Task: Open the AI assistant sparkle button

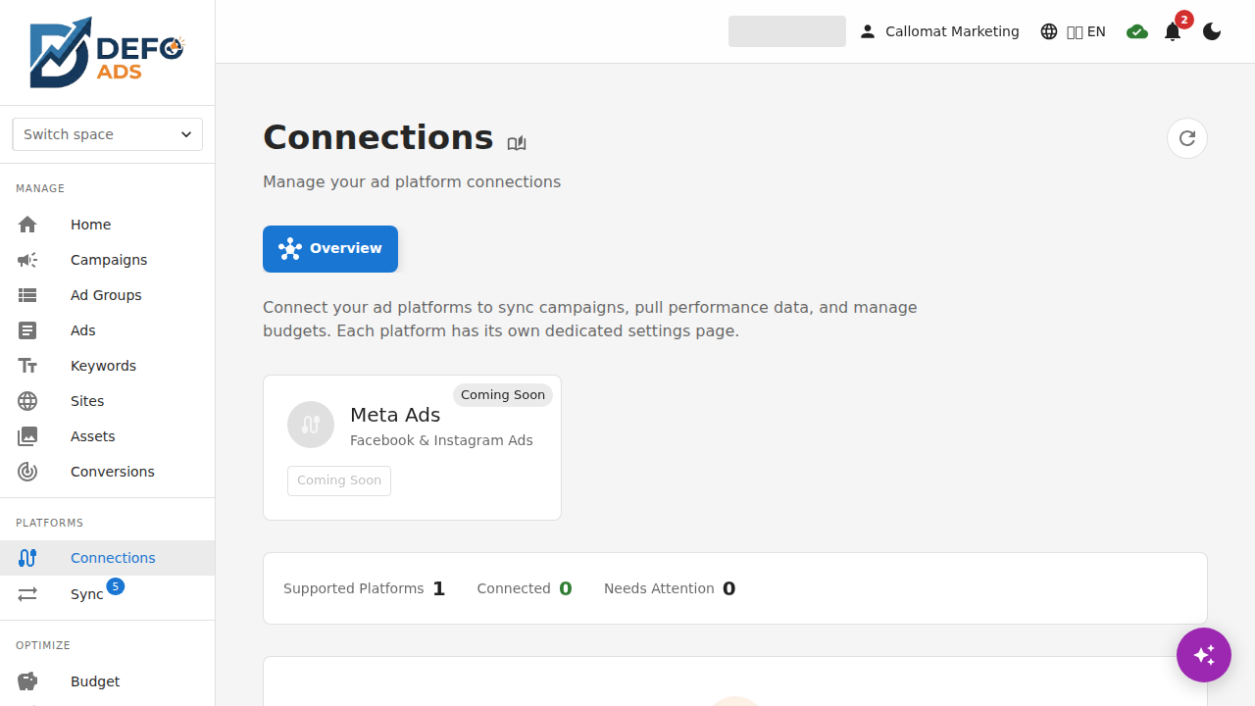Action: click(1204, 655)
